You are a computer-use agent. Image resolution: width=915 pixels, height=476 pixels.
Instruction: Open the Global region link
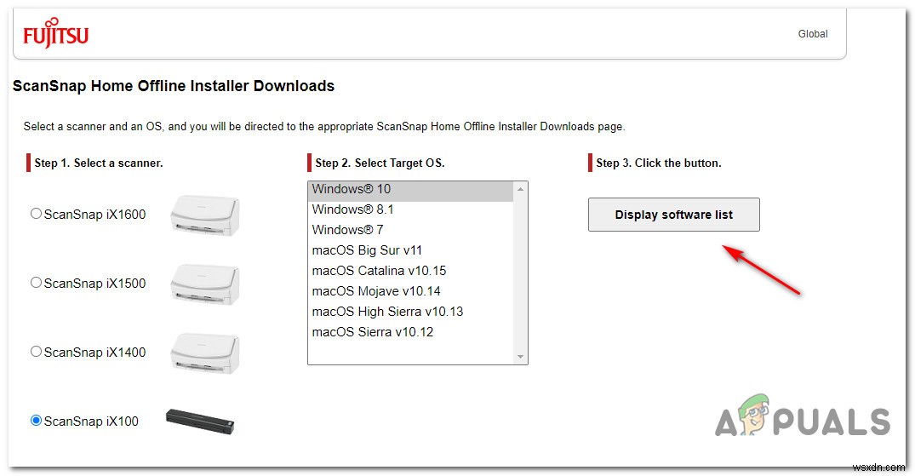812,34
